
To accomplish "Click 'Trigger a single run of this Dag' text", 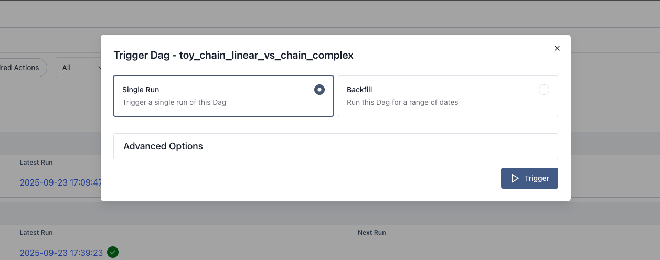I will pyautogui.click(x=174, y=102).
